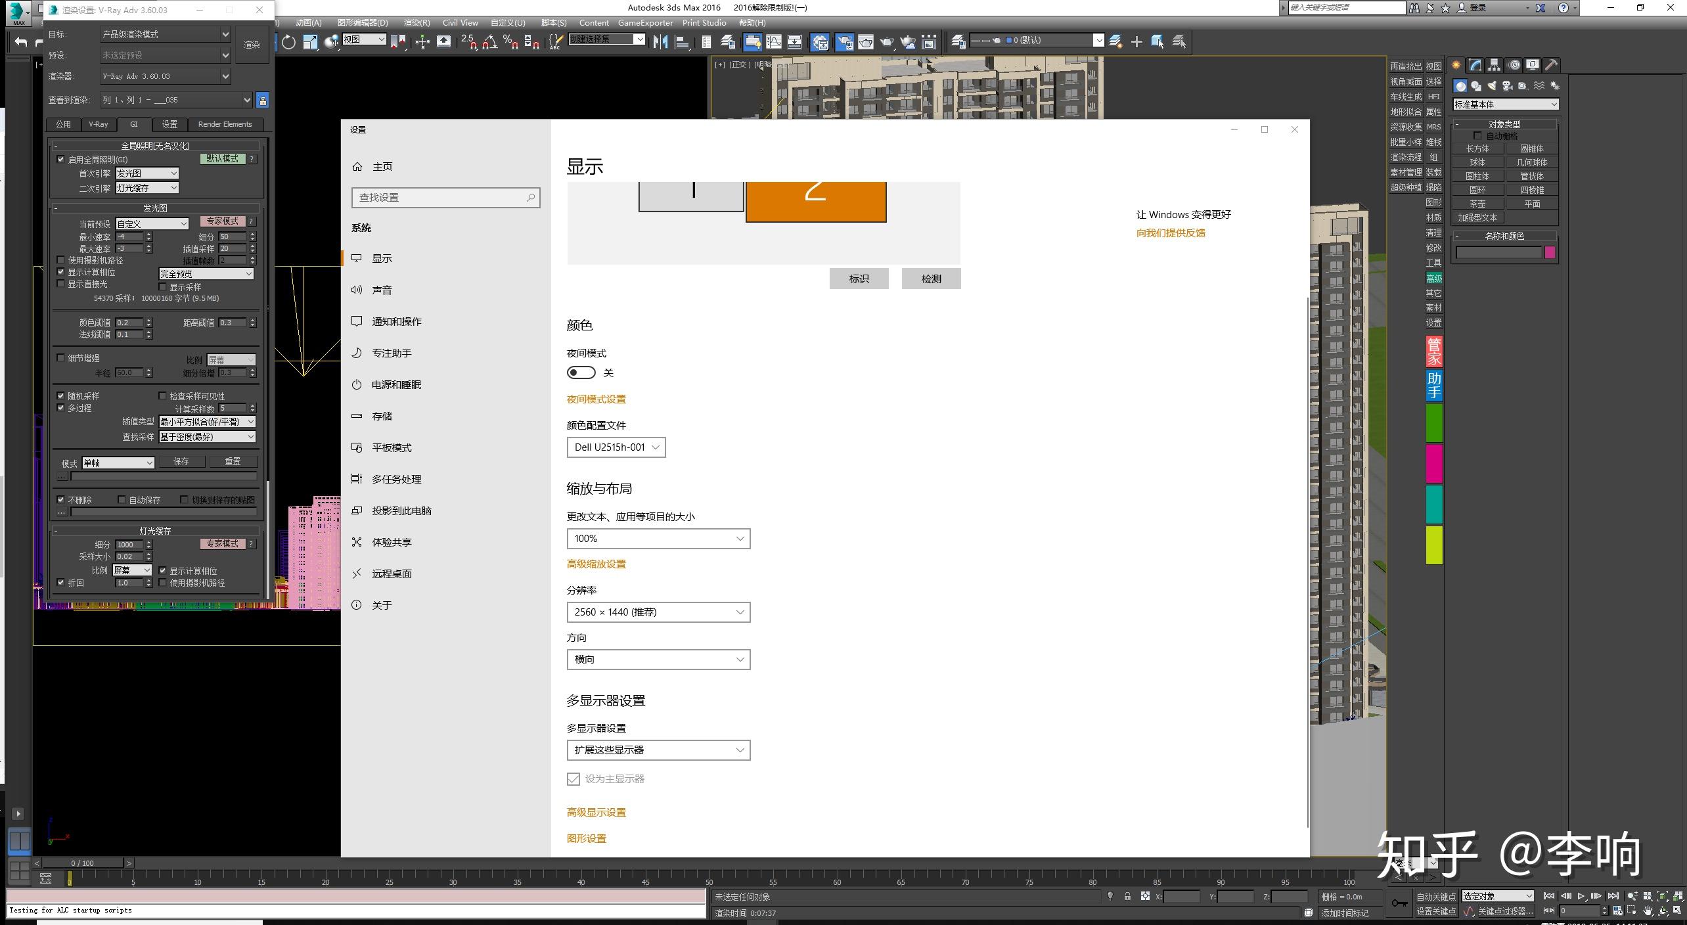Open orientation 横向 dropdown
This screenshot has width=1687, height=925.
[x=658, y=660]
